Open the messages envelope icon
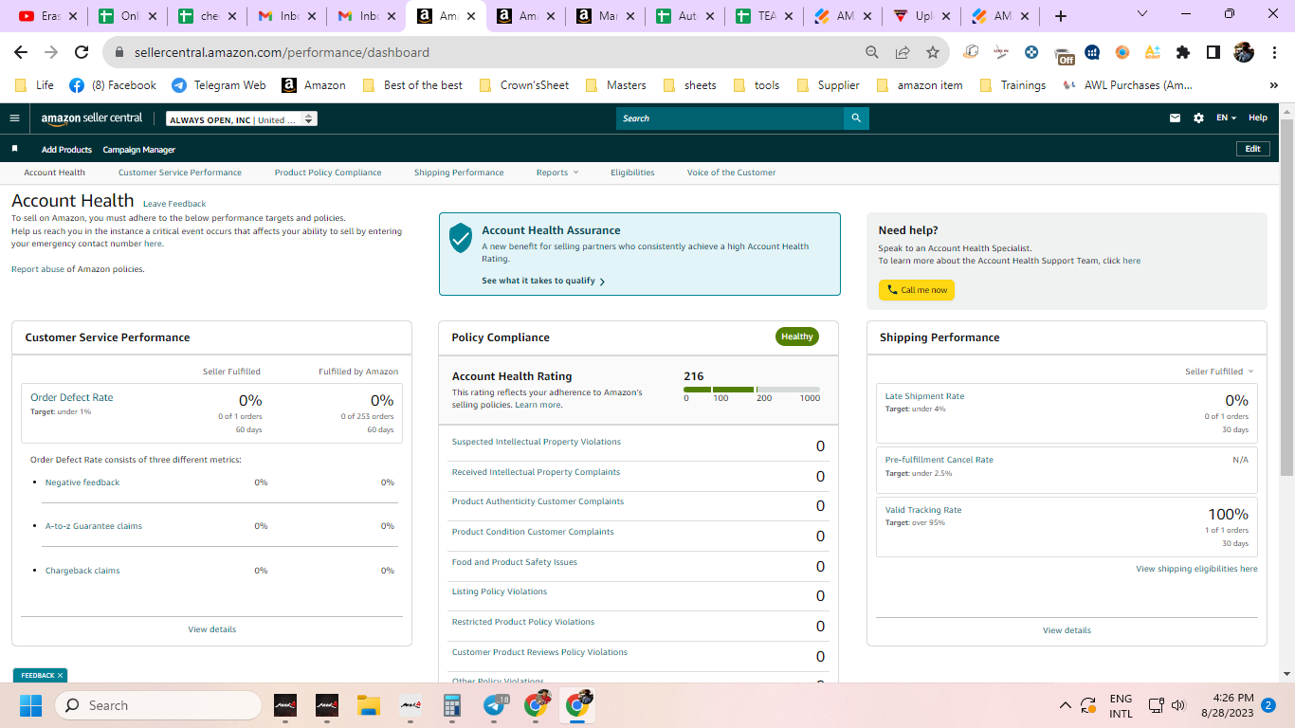Viewport: 1295px width, 728px height. pyautogui.click(x=1176, y=118)
